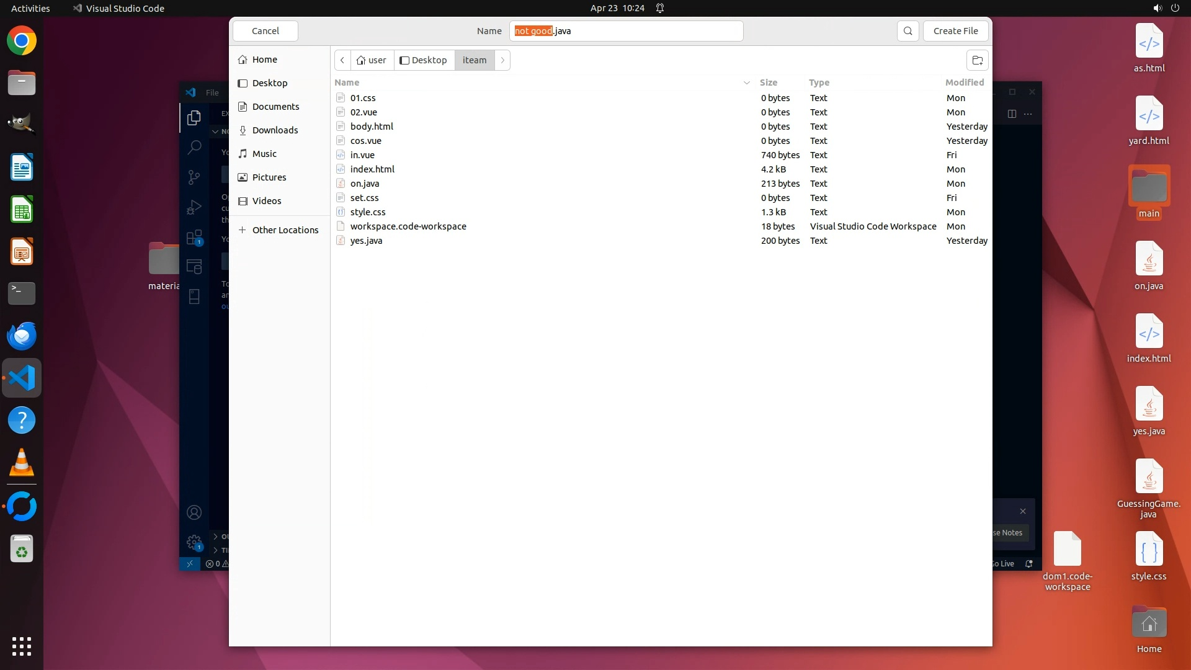Launch Google Chrome from the dock
This screenshot has height=670, width=1191.
pos(22,41)
